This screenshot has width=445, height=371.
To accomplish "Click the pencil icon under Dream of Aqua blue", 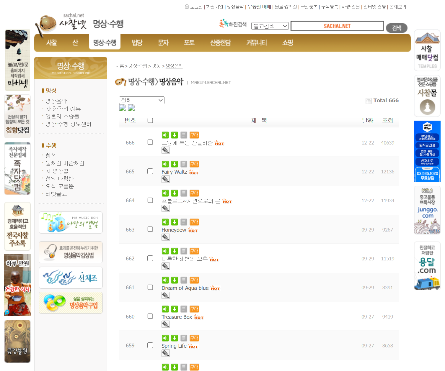I will [166, 296].
